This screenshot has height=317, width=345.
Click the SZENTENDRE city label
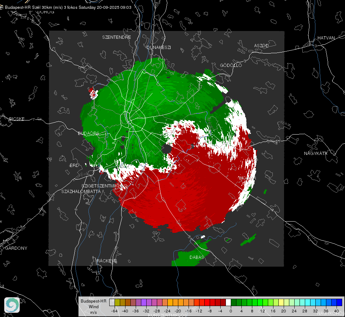tap(117, 37)
